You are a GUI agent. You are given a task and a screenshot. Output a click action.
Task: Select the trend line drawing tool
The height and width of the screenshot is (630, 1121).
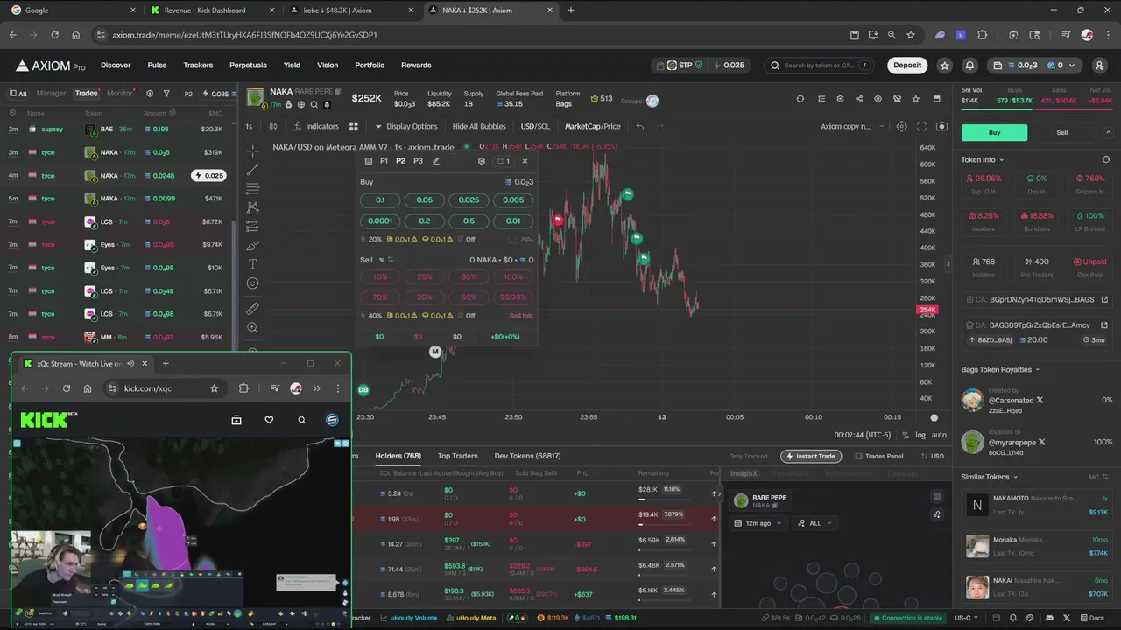(252, 170)
